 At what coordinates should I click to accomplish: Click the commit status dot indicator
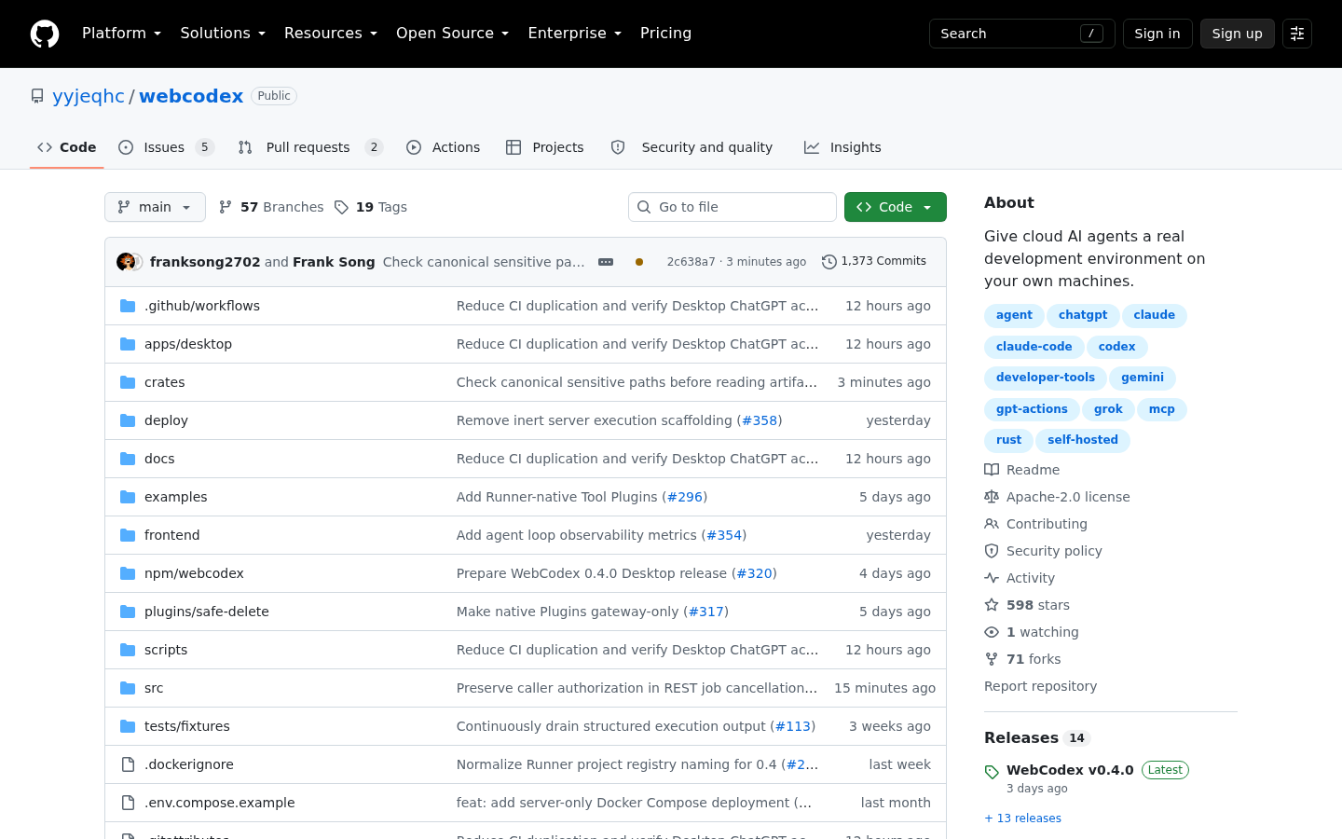point(639,262)
